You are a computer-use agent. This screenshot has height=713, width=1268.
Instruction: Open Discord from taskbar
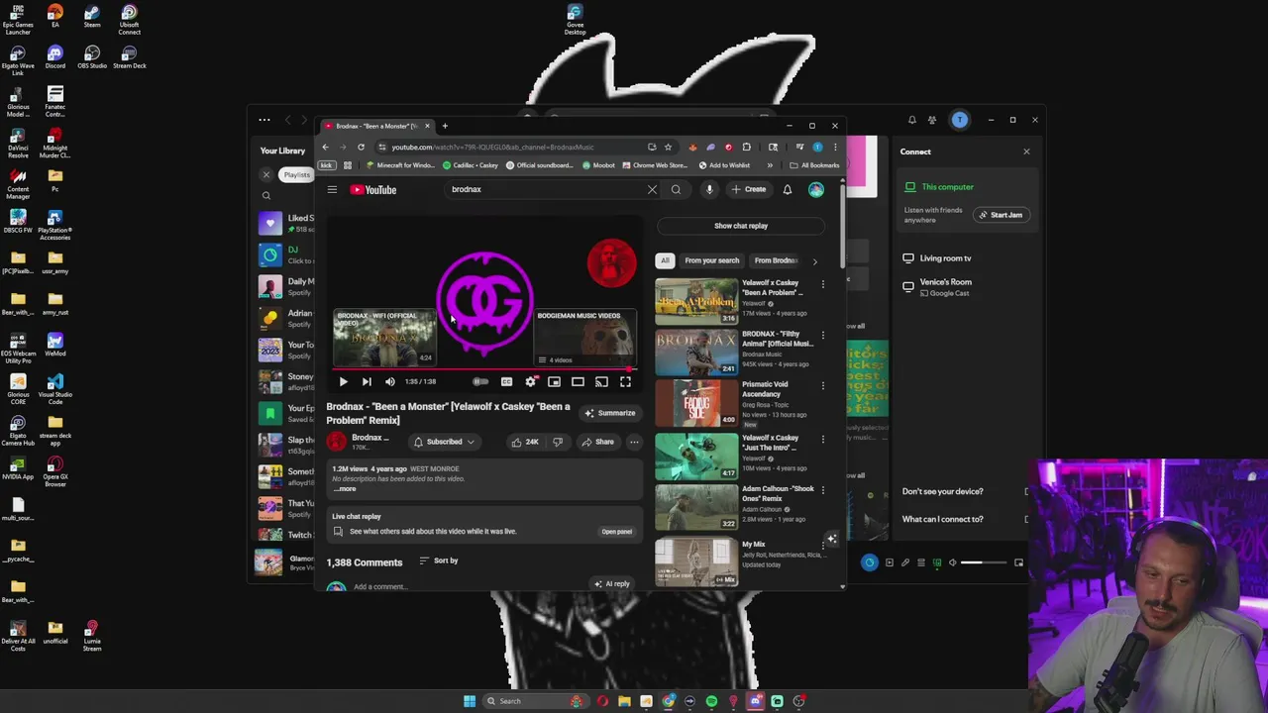tap(755, 701)
